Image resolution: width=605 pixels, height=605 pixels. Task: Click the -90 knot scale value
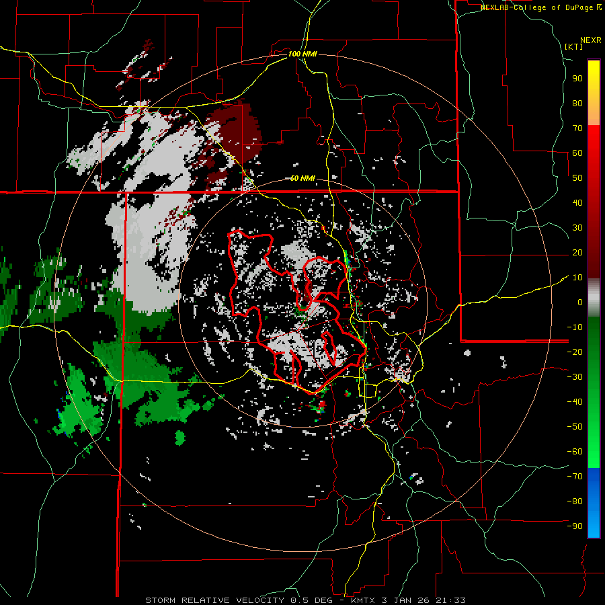click(x=575, y=526)
